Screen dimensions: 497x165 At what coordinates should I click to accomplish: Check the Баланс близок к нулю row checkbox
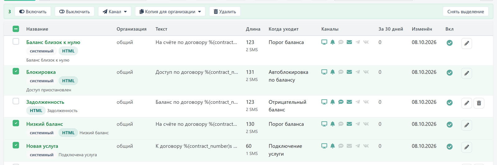[16, 41]
